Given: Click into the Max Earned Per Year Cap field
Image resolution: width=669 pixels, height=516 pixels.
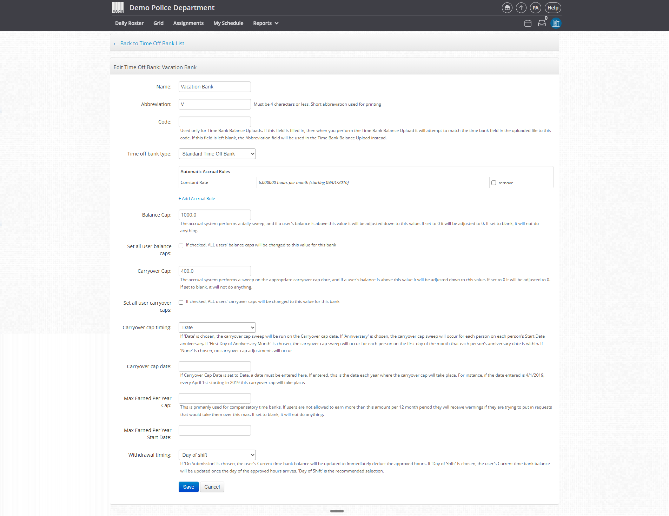Looking at the screenshot, I should pyautogui.click(x=215, y=398).
